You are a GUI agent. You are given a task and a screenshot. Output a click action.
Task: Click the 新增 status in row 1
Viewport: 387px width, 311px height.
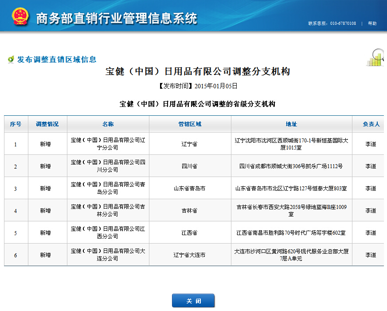coord(45,144)
